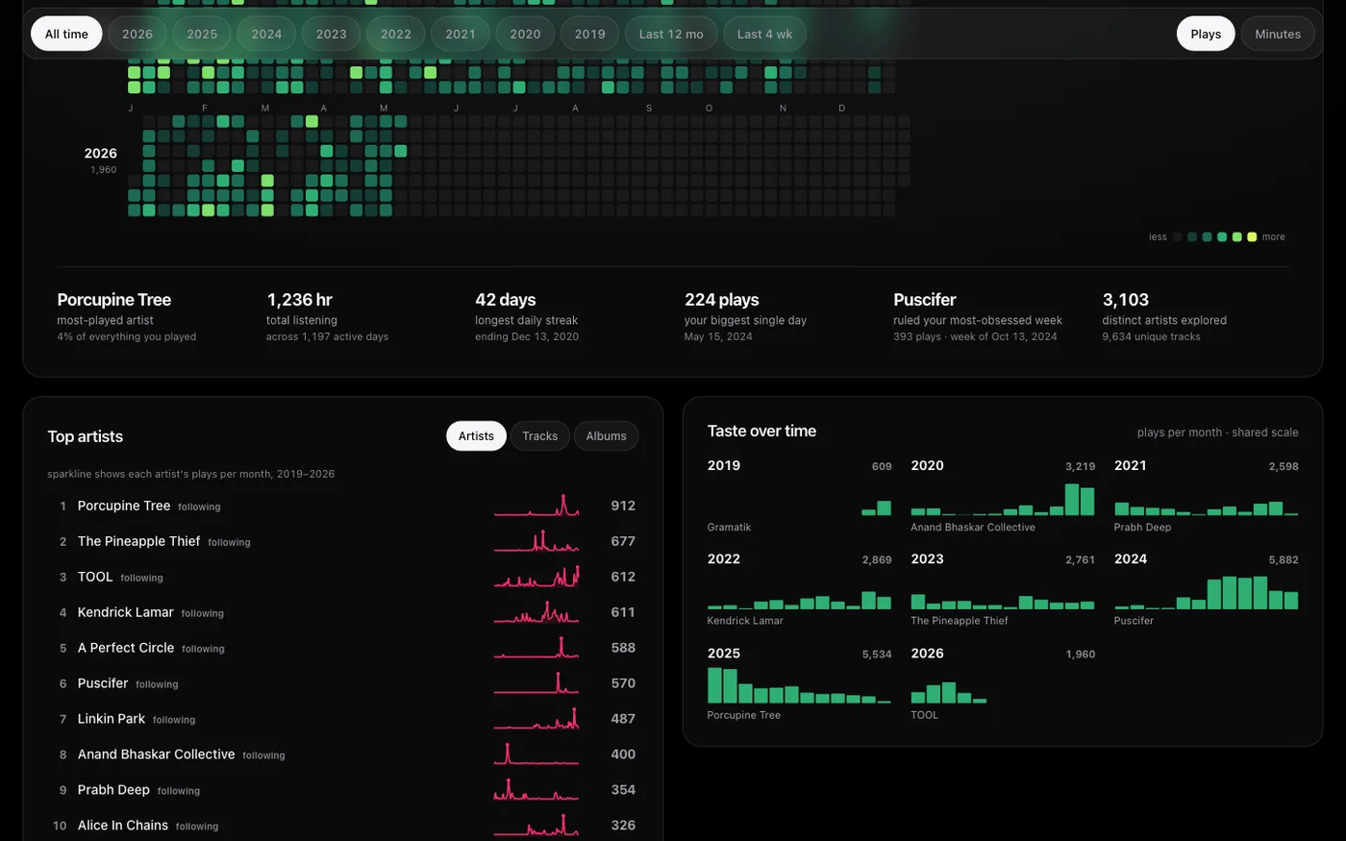Click the play count 912
Image resolution: width=1346 pixels, height=841 pixels.
(x=623, y=506)
